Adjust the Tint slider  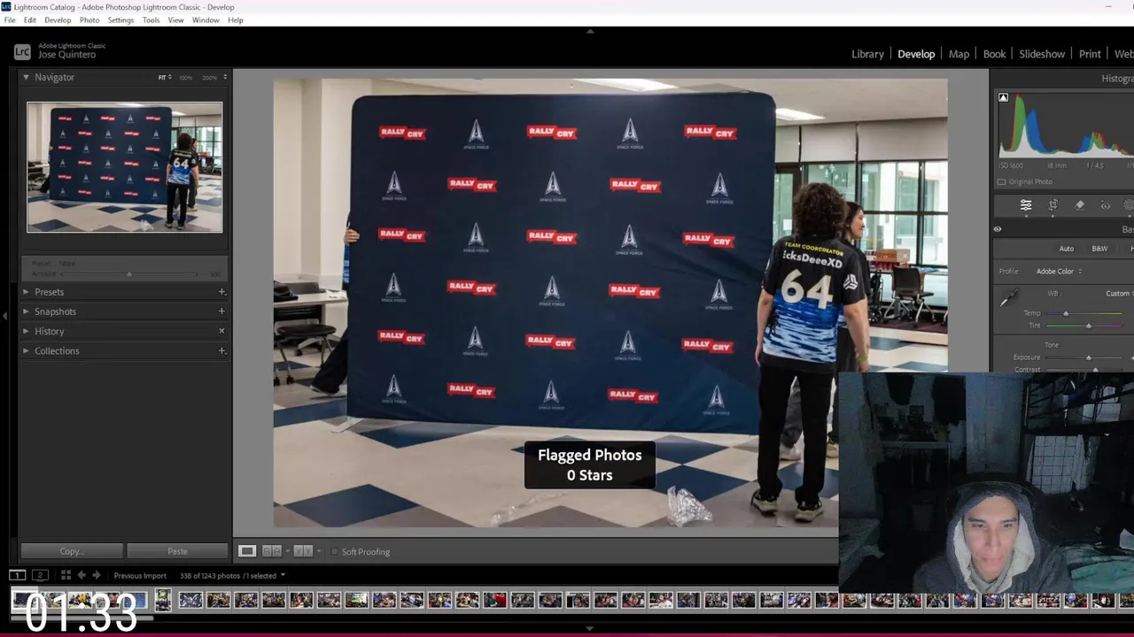(x=1089, y=326)
